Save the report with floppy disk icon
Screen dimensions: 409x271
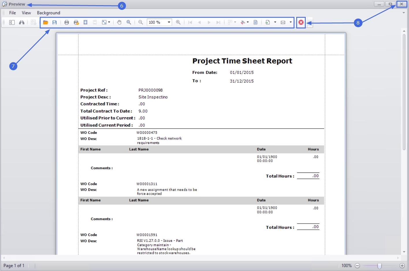click(55, 22)
